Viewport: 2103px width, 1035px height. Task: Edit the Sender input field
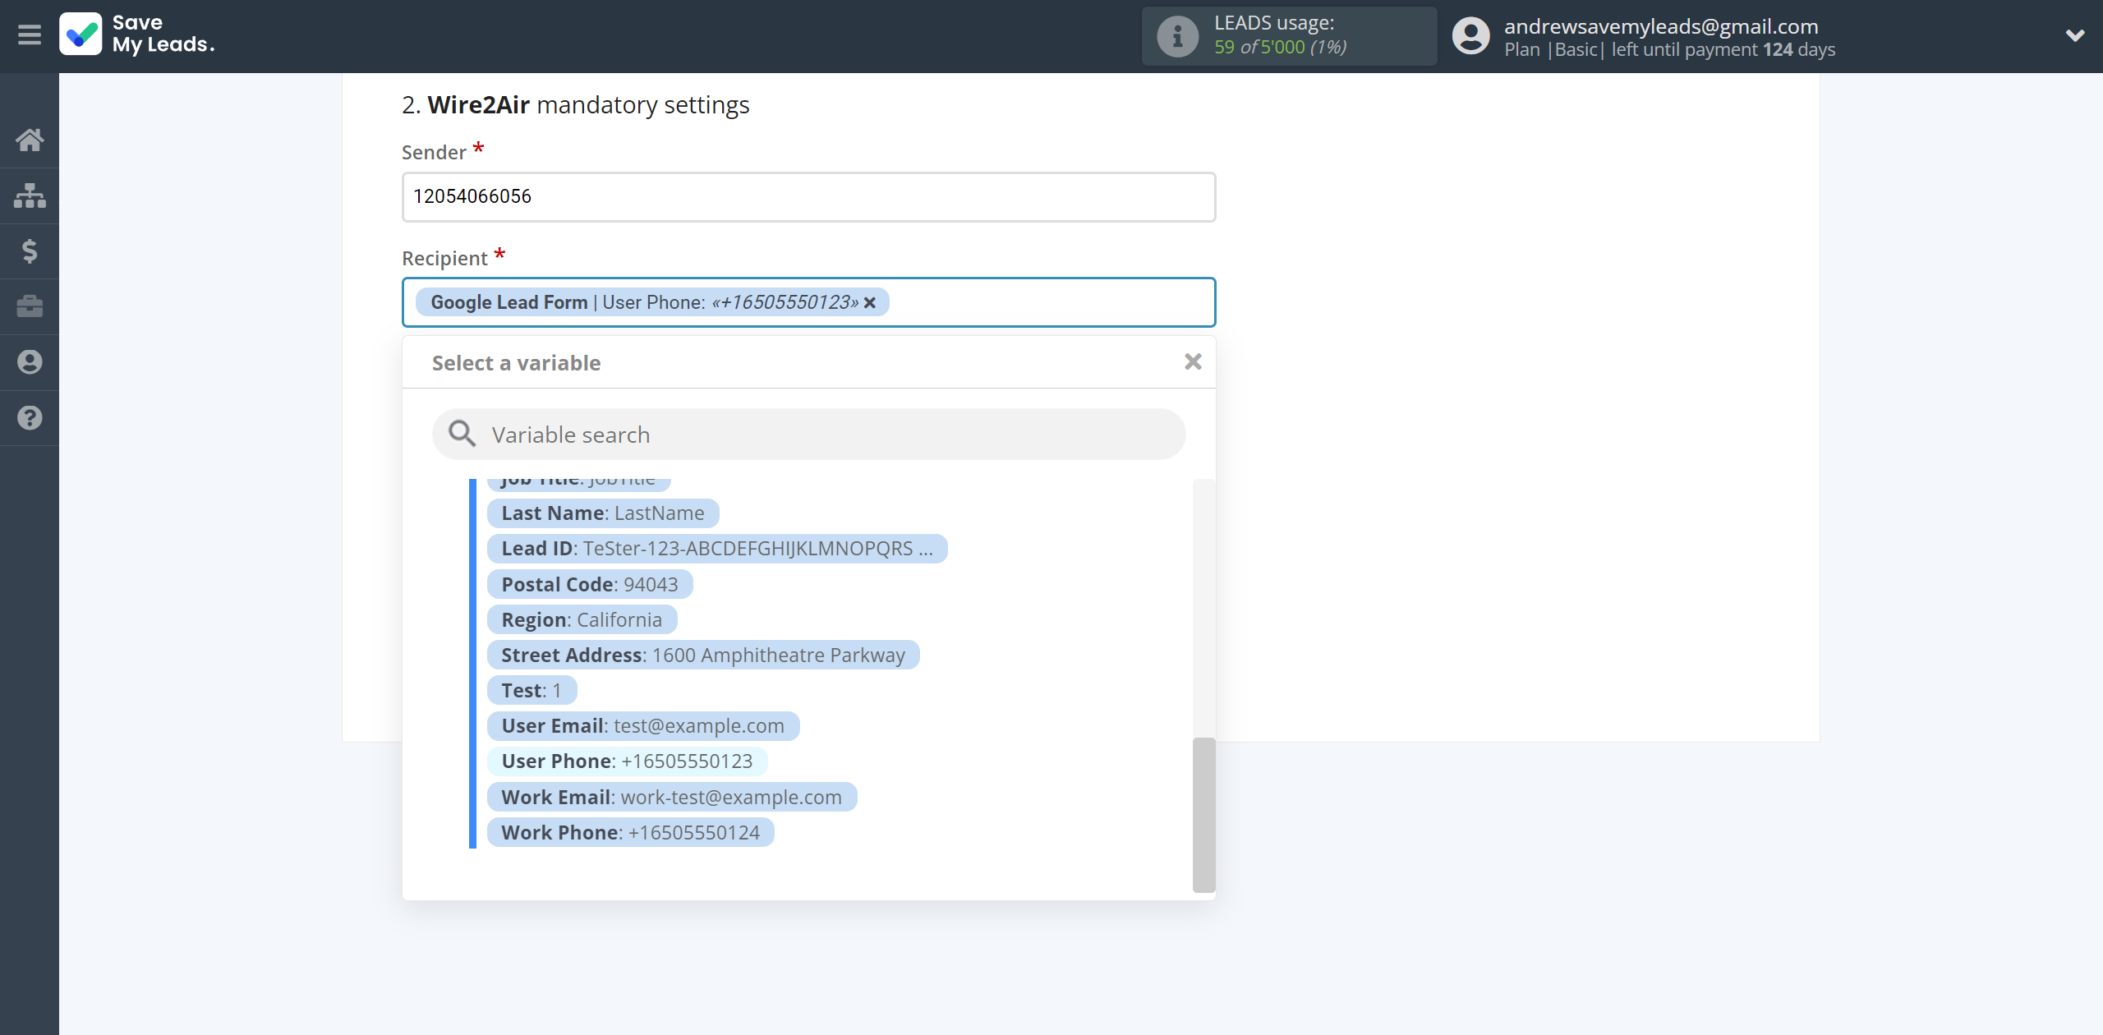point(808,197)
